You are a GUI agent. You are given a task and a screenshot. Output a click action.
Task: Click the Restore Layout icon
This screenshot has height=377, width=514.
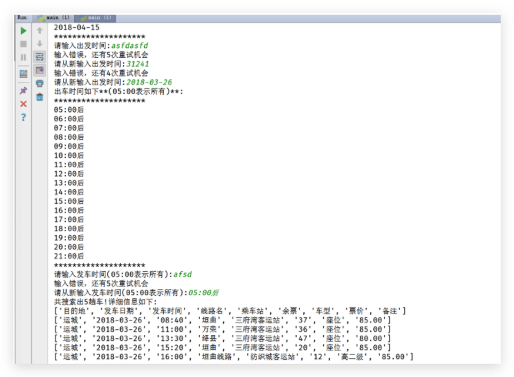point(23,73)
